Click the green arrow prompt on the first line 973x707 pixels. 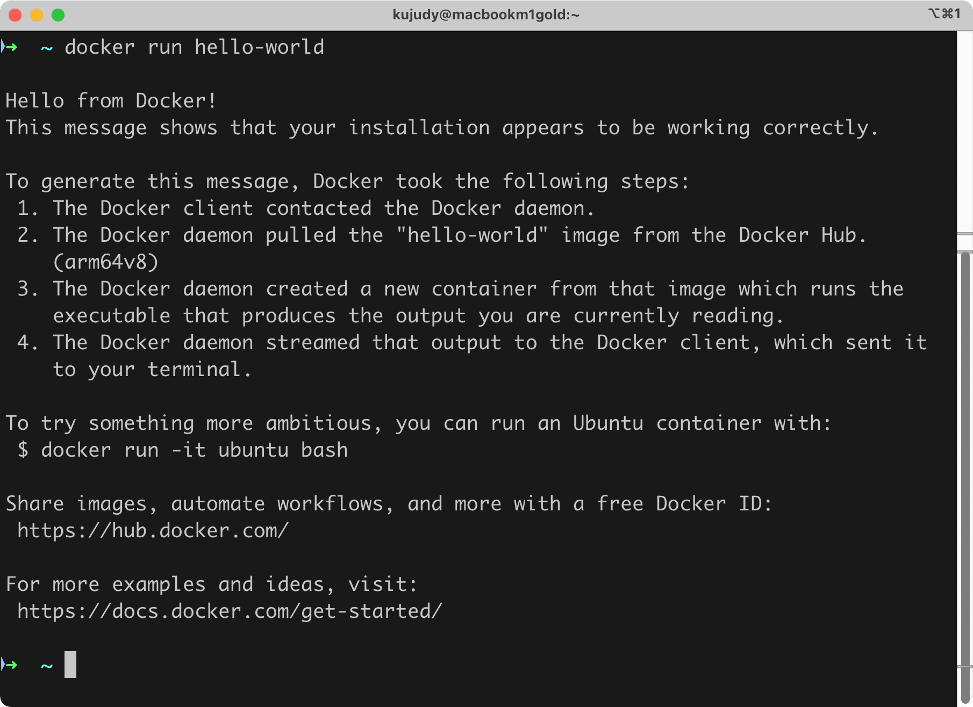9,47
